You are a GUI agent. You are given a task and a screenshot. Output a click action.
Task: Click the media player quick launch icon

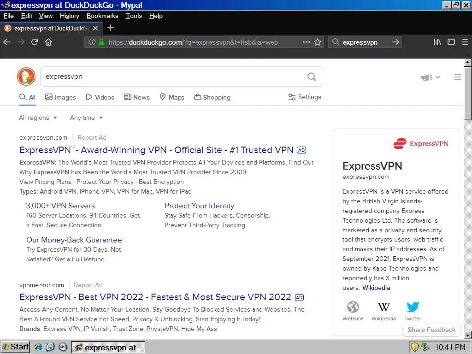point(63,347)
